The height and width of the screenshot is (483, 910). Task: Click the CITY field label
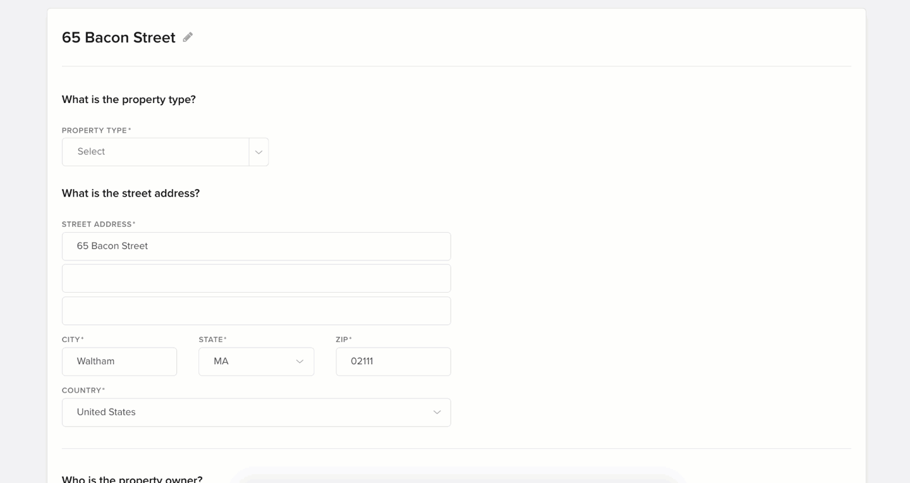tap(73, 339)
